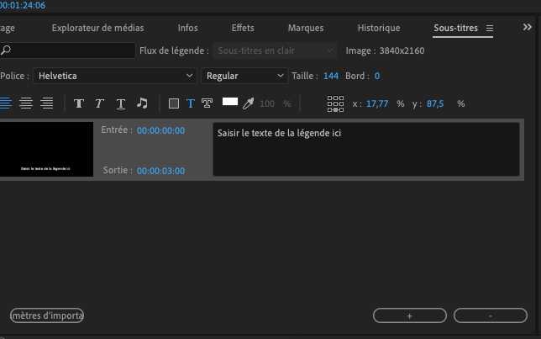Delete caption with minus button
The width and height of the screenshot is (541, 339).
point(491,315)
